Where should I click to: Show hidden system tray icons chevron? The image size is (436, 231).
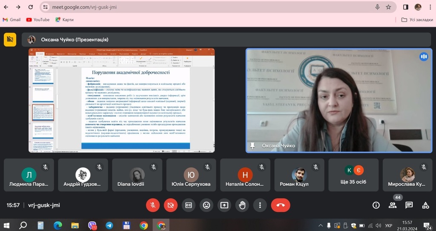point(321,225)
